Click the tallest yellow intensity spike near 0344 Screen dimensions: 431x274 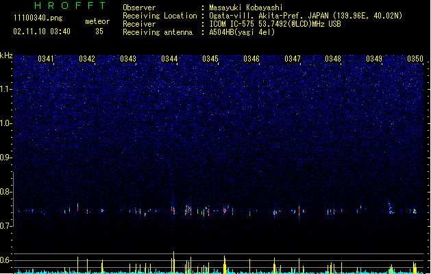click(x=173, y=262)
